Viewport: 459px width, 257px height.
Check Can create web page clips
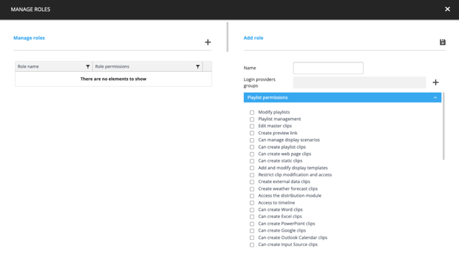(251, 154)
